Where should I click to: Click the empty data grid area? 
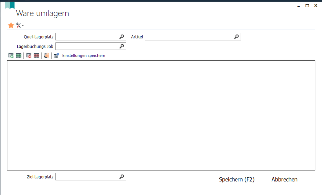click(161, 115)
